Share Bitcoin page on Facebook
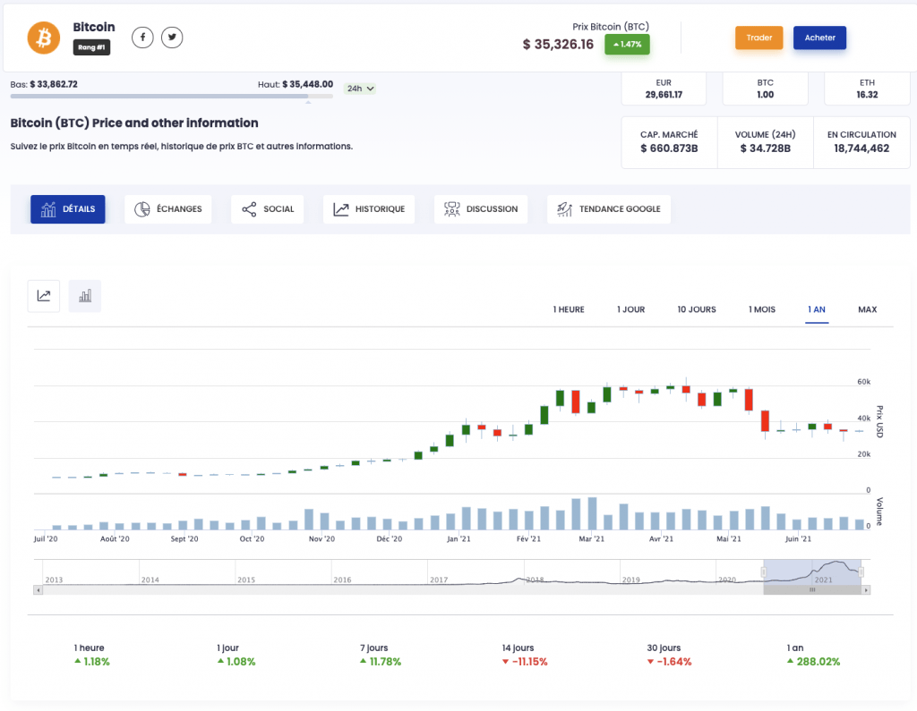This screenshot has height=711, width=917. click(142, 38)
